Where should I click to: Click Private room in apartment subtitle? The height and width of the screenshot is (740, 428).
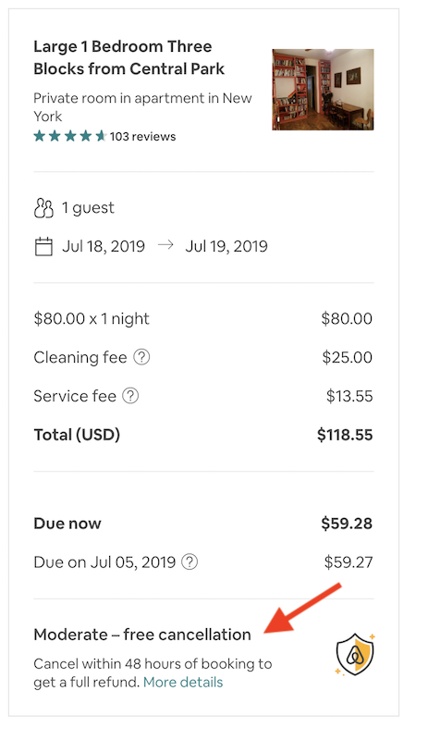click(142, 107)
